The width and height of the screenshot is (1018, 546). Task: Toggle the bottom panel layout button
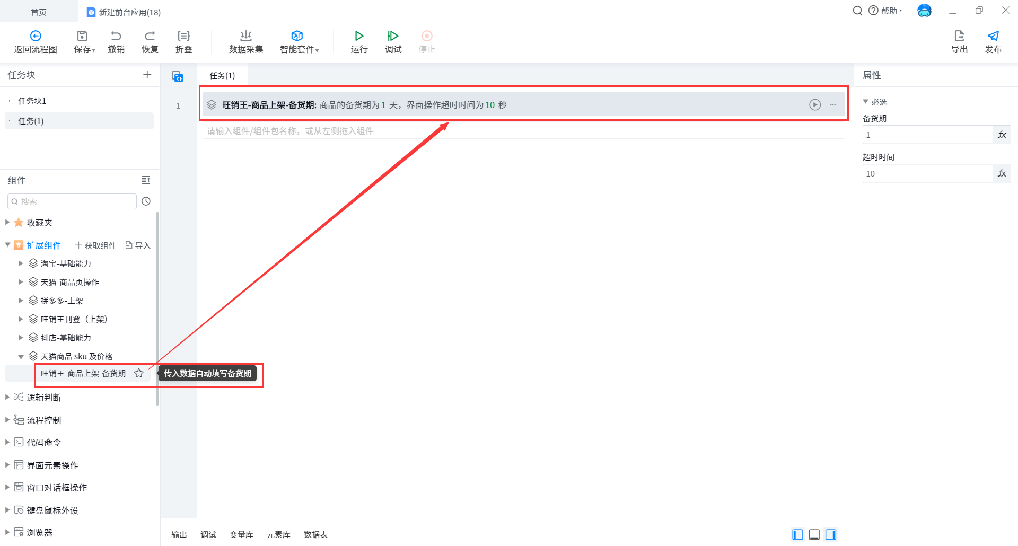pos(814,534)
